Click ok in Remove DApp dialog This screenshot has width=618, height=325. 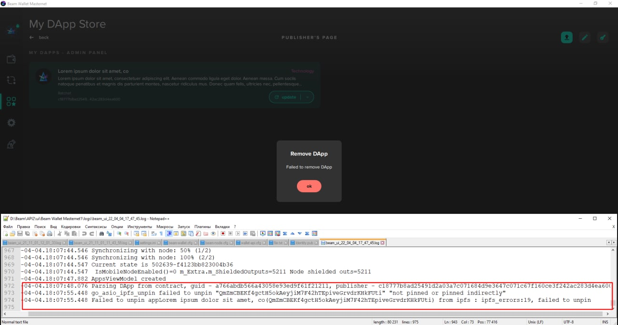click(x=309, y=186)
